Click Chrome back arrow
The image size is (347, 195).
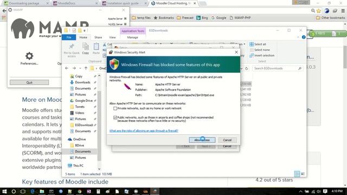tap(4, 10)
